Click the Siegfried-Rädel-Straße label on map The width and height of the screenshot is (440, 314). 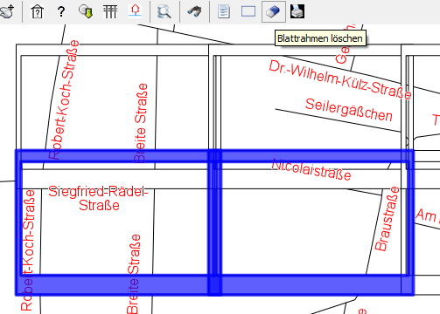pos(99,199)
